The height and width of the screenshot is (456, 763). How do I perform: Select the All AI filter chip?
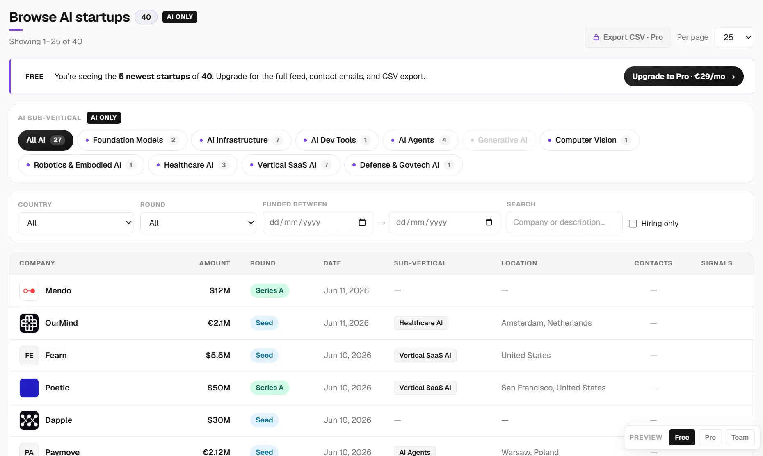46,140
